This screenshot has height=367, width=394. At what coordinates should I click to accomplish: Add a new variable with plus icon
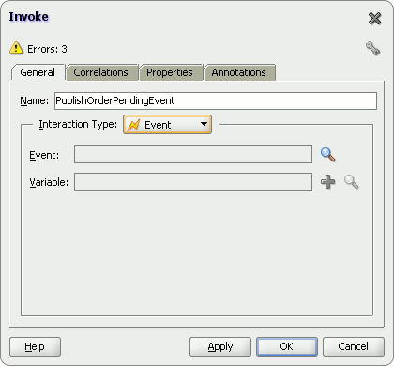point(327,182)
